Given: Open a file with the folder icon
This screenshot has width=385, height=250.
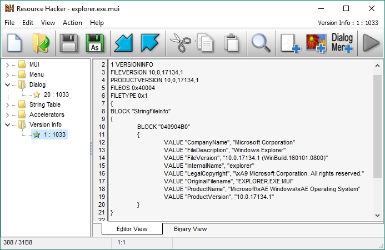Looking at the screenshot, I should pyautogui.click(x=41, y=43).
